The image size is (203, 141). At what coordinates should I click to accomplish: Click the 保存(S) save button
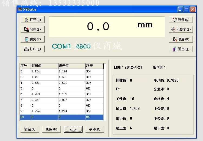point(32,30)
